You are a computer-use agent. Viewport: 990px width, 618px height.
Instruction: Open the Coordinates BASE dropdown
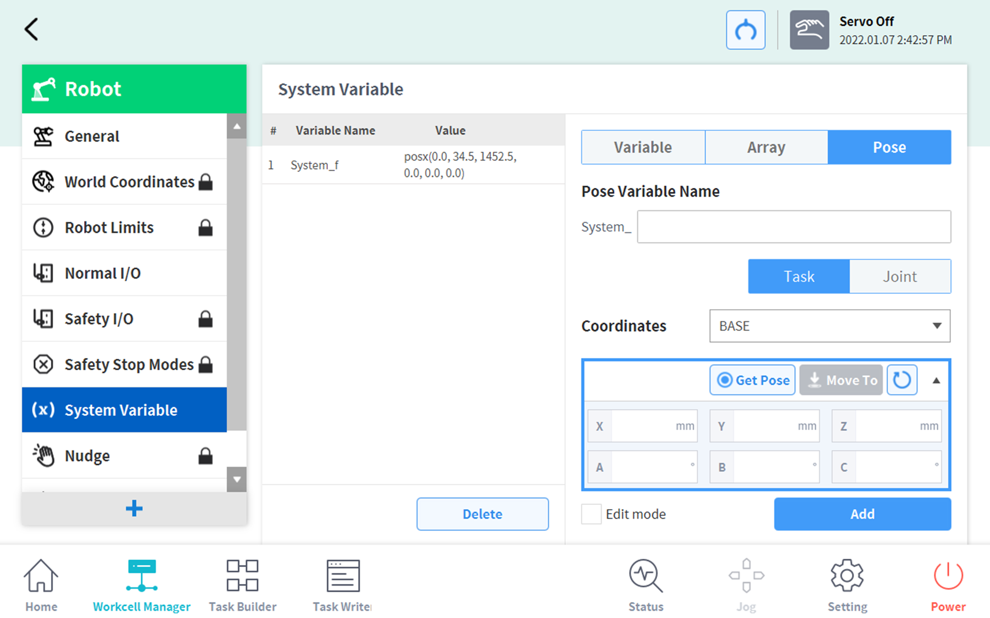pyautogui.click(x=829, y=326)
